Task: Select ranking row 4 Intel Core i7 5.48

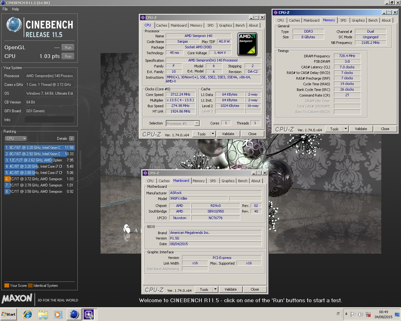Action: click(x=39, y=166)
